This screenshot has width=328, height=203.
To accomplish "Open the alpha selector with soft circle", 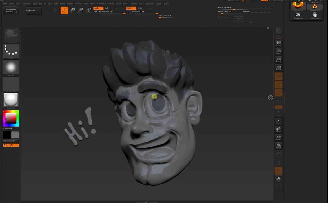I will tap(11, 68).
